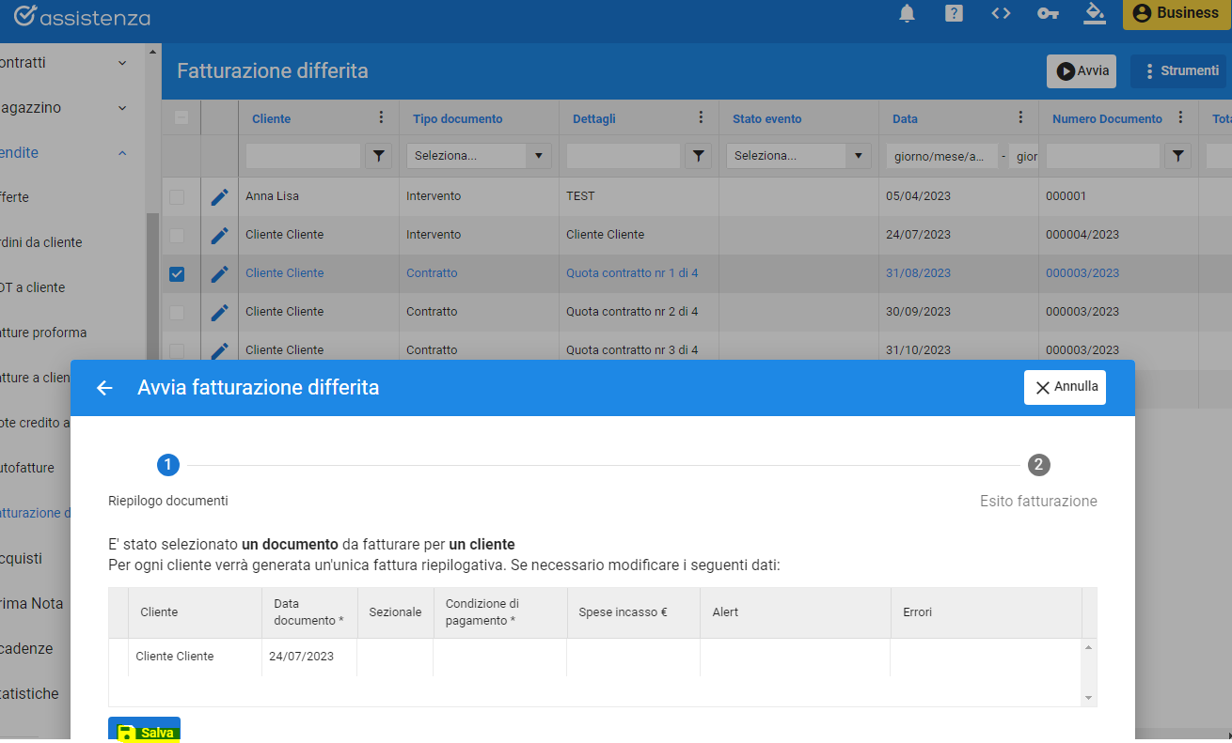The image size is (1232, 743).
Task: Click the assistenza logo
Action: (82, 16)
